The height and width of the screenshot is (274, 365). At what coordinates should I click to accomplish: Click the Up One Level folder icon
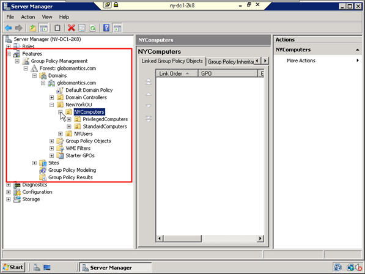pyautogui.click(x=32, y=28)
